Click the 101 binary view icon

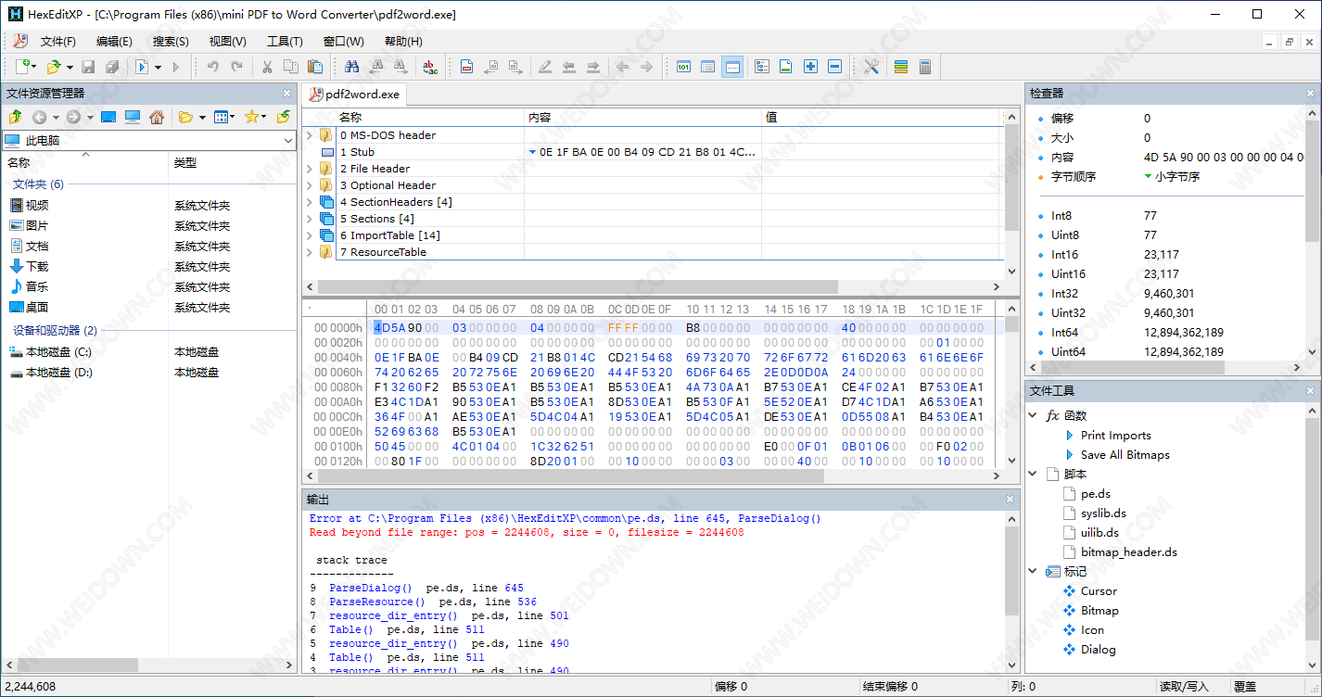[683, 67]
